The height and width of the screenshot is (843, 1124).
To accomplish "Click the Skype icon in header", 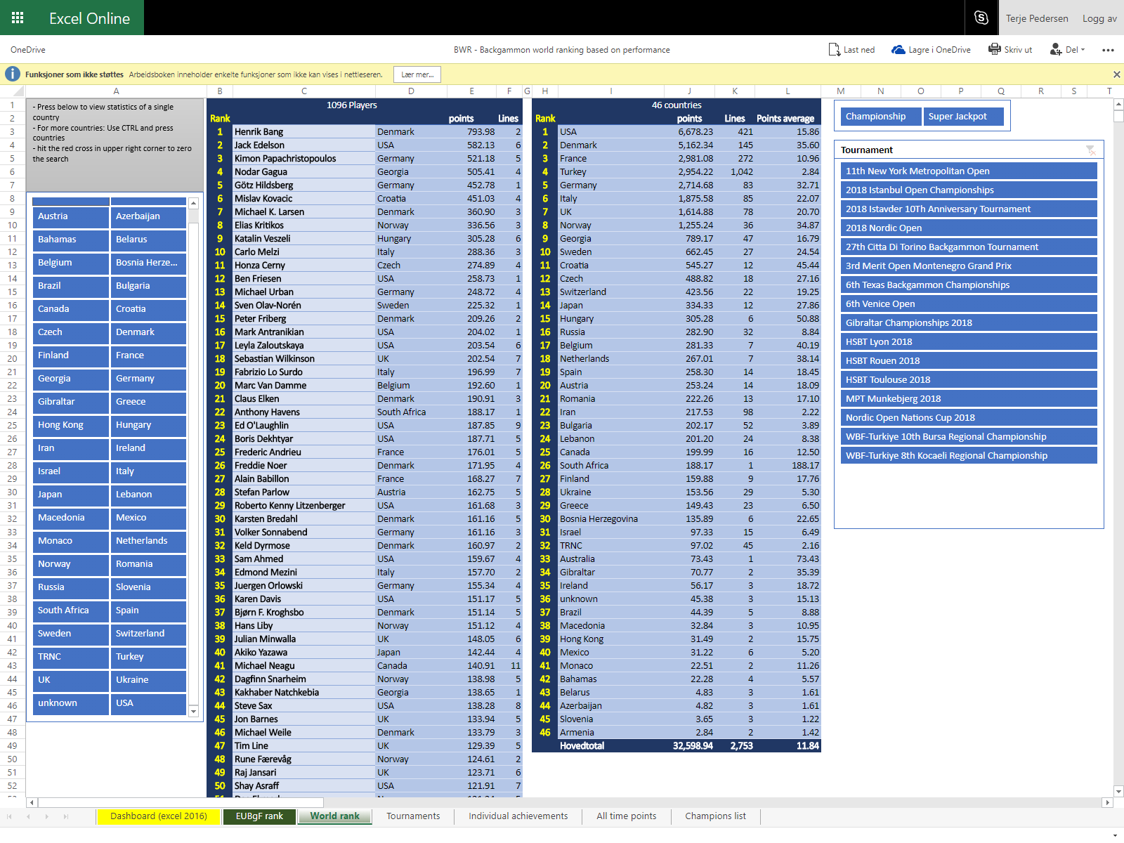I will pos(981,18).
